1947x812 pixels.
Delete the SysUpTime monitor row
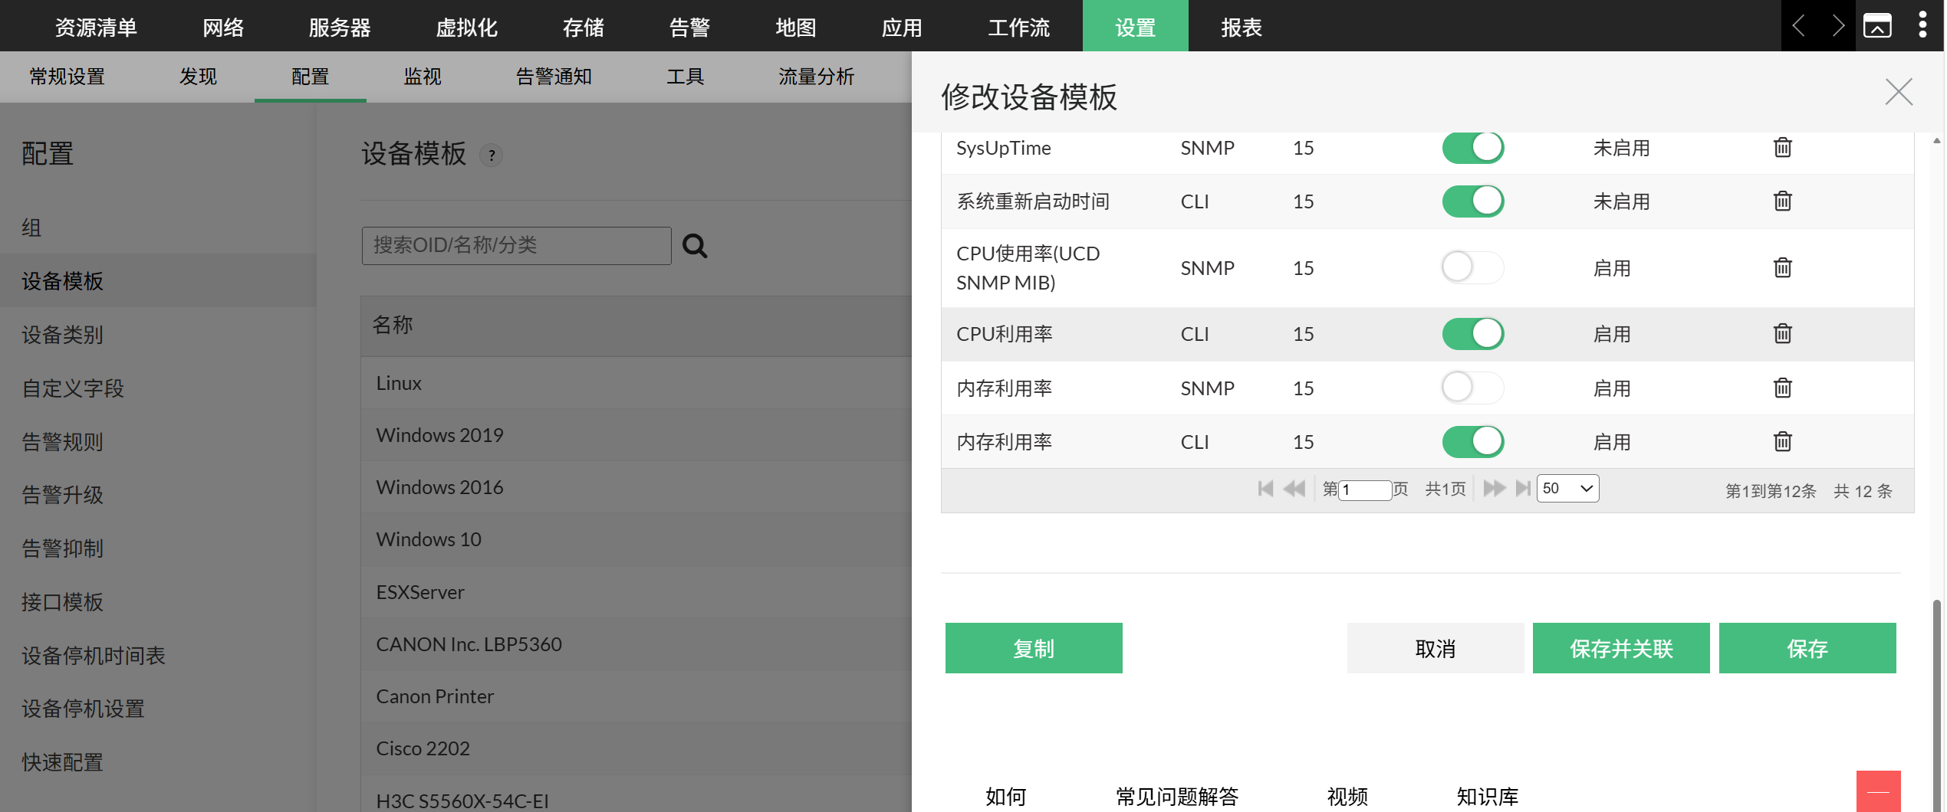click(x=1782, y=147)
